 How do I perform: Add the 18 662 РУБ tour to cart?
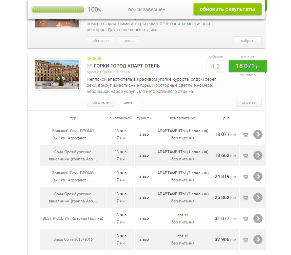[x=245, y=156]
